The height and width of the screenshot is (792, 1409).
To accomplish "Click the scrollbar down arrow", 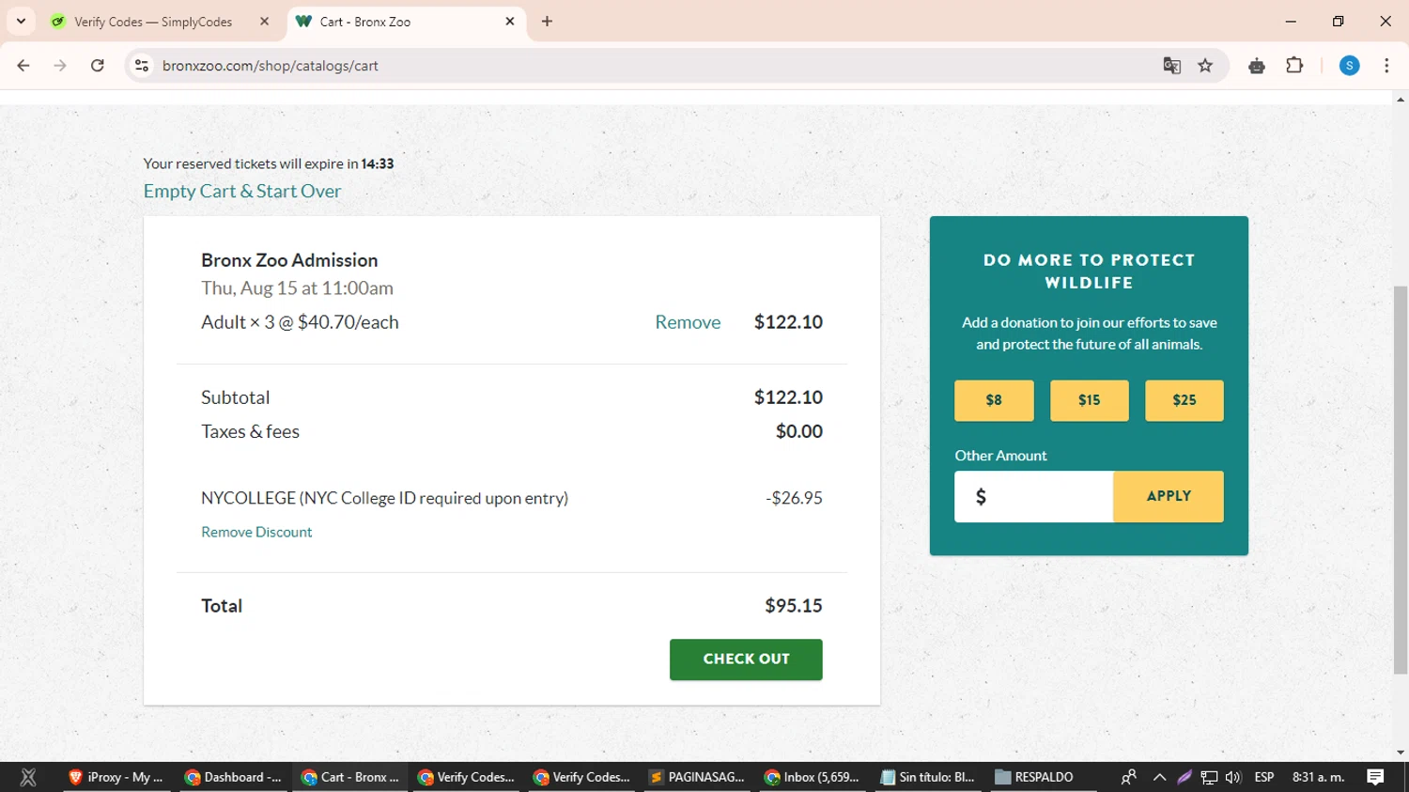I will coord(1401,753).
